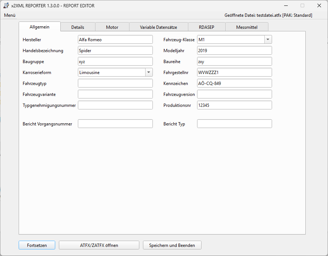Switch to the Motor tab
328x256 pixels.
(112, 27)
